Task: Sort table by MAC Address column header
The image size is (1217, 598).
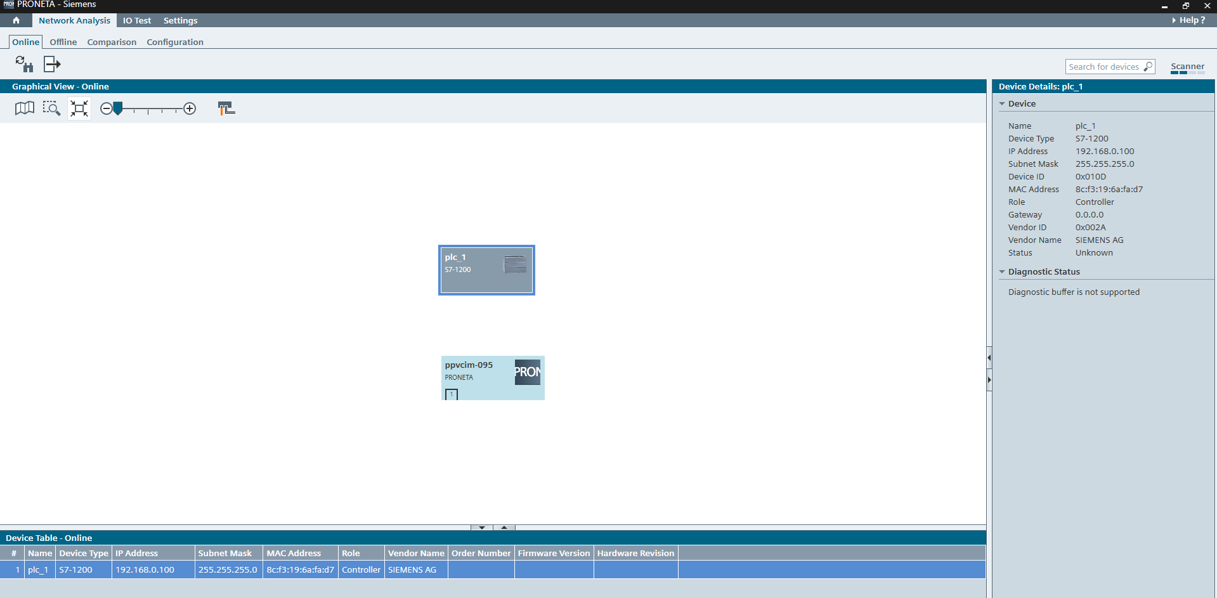Action: (301, 553)
